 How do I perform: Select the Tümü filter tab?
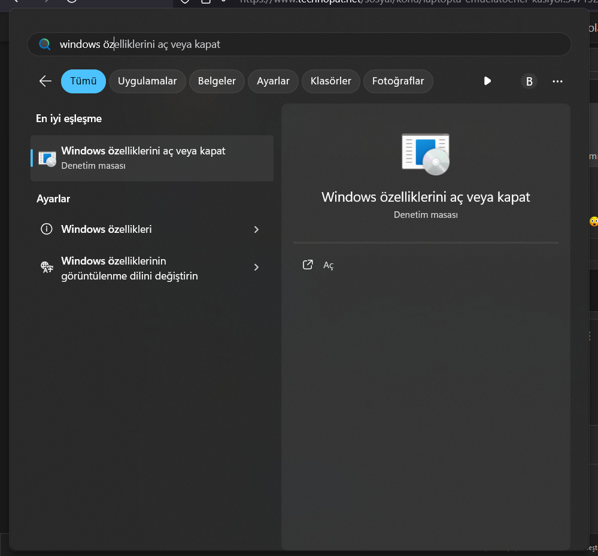tap(83, 81)
